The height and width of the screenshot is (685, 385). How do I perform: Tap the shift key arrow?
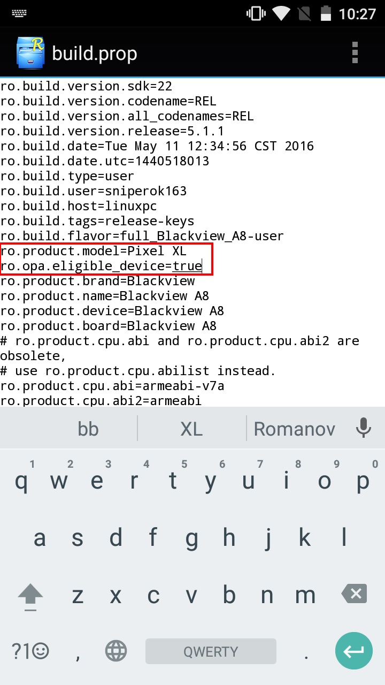point(30,595)
